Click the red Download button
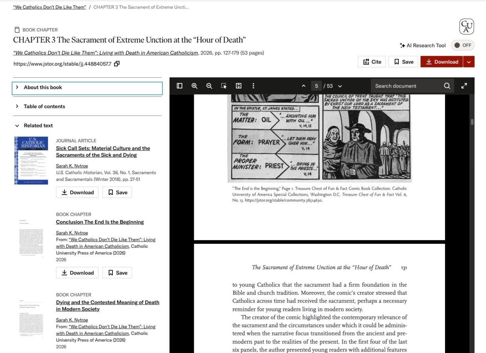The height and width of the screenshot is (353, 486). 442,62
